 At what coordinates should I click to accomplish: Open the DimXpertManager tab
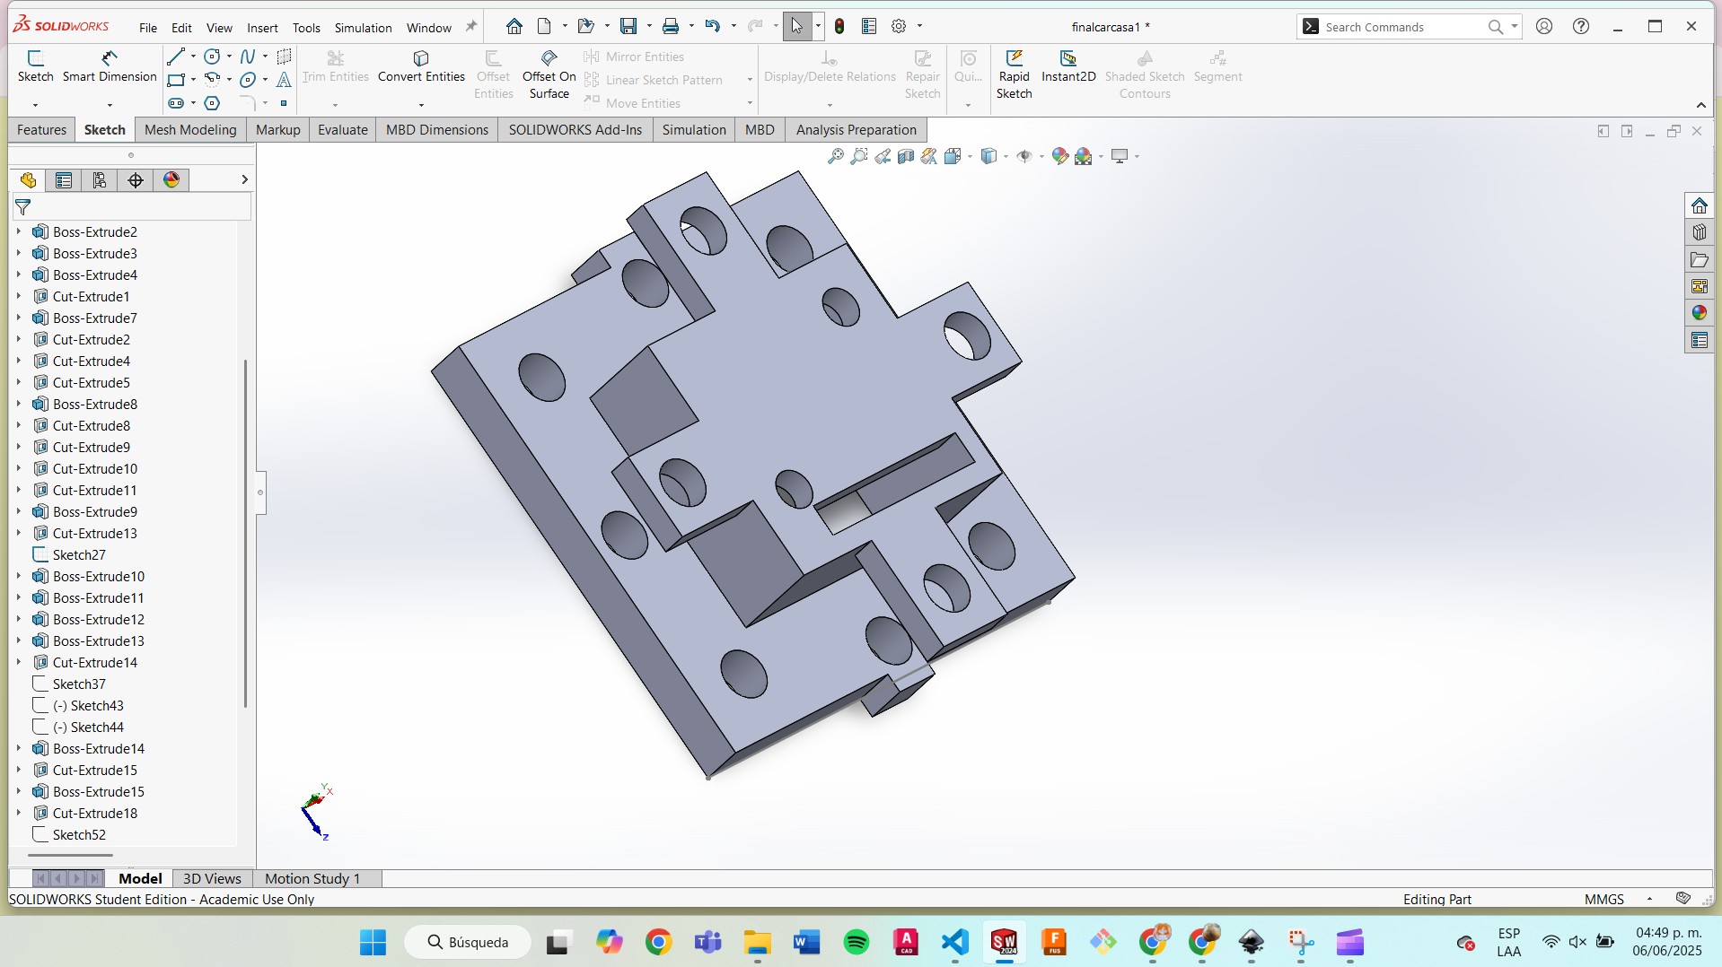(135, 180)
